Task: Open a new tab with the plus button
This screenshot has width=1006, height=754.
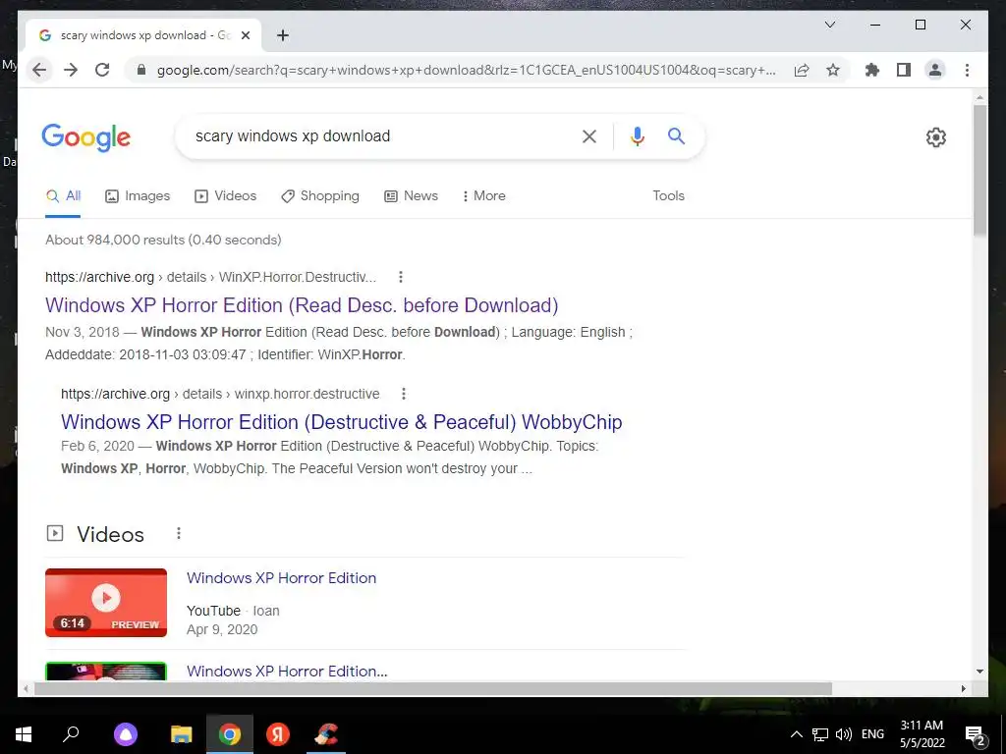Action: point(283,35)
